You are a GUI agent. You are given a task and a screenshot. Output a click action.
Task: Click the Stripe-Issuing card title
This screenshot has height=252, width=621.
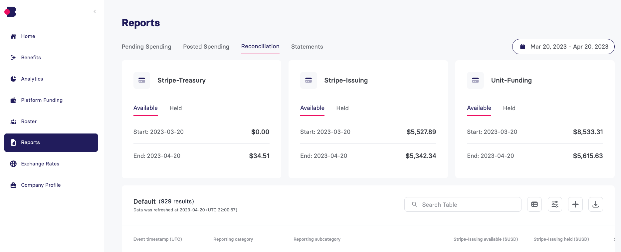pyautogui.click(x=346, y=80)
